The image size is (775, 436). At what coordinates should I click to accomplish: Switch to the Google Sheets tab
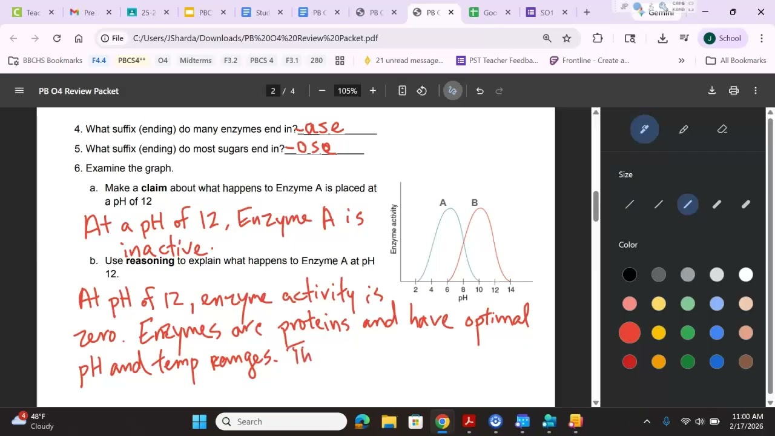coord(490,12)
